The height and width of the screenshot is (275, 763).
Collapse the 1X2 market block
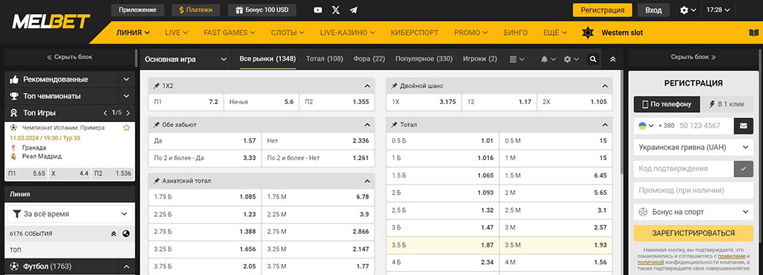coord(367,86)
